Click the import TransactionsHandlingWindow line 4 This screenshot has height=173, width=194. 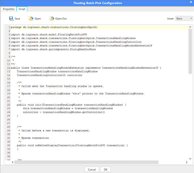coord(73,38)
